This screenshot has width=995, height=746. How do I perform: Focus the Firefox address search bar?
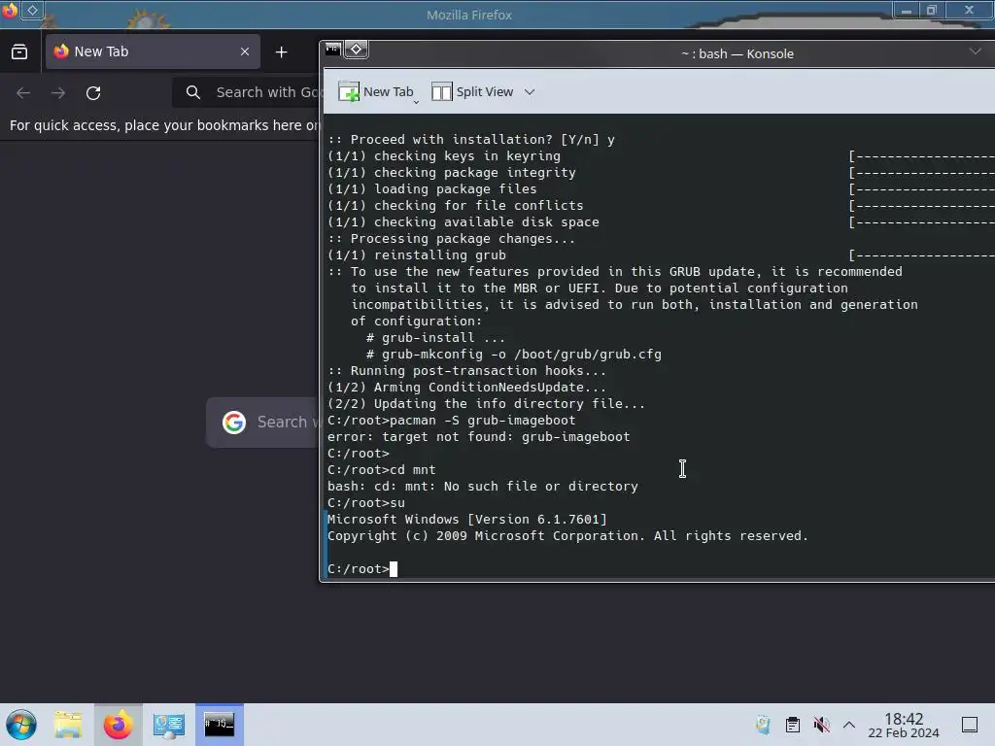click(x=246, y=92)
